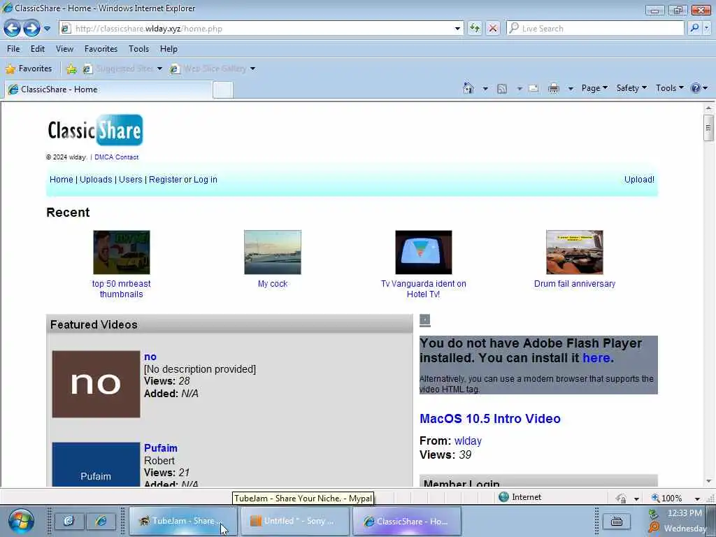This screenshot has width=716, height=537.
Task: Expand the Home button dropdown arrow
Action: tap(485, 89)
